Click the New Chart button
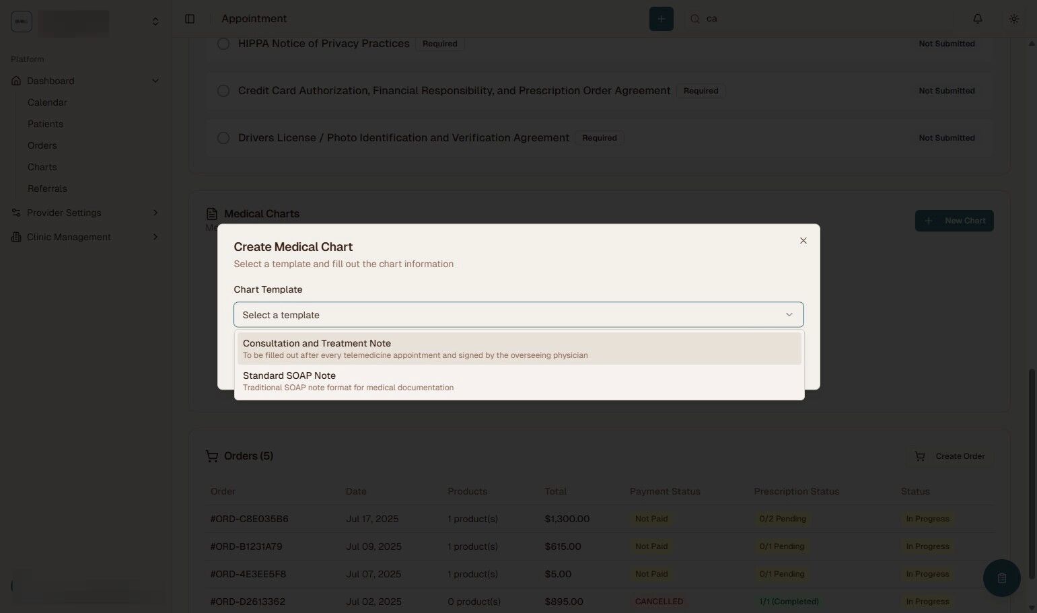The width and height of the screenshot is (1037, 613). coord(954,221)
